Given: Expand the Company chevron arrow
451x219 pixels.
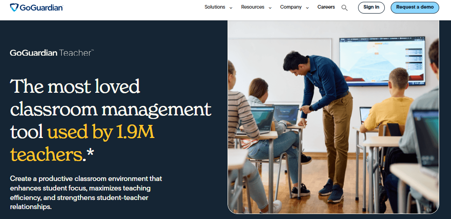Looking at the screenshot, I should 307,8.
